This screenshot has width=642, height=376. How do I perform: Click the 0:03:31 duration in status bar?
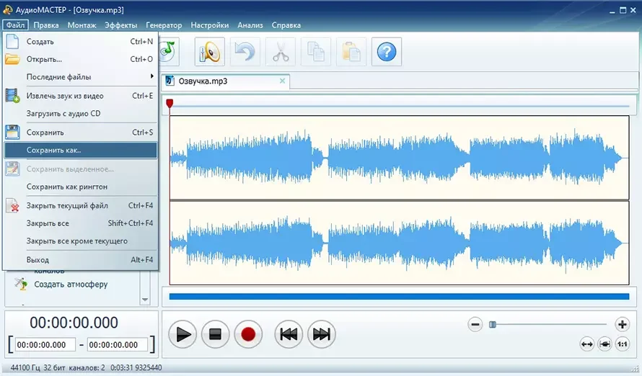click(122, 367)
